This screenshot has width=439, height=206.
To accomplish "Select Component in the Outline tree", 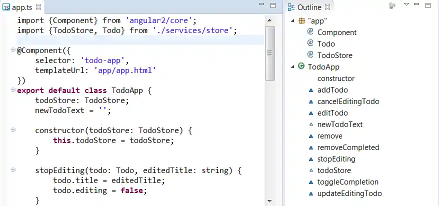I will point(337,32).
